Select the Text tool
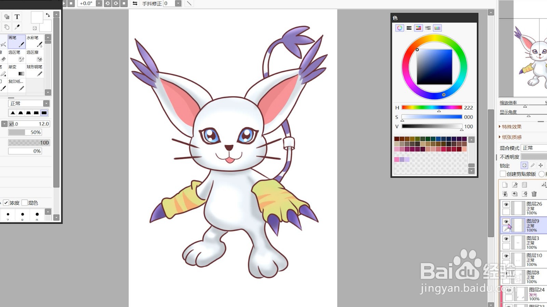The image size is (547, 307). click(17, 17)
